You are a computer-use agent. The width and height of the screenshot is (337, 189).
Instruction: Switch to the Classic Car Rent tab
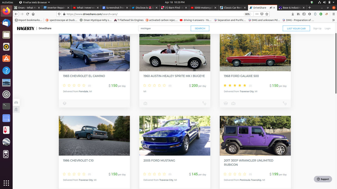click(233, 8)
